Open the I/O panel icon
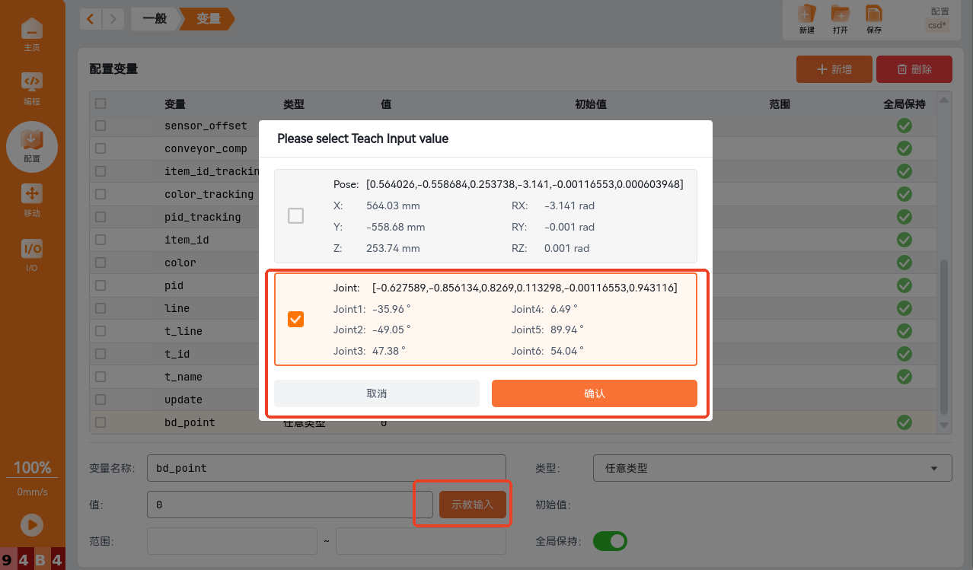Image resolution: width=973 pixels, height=570 pixels. tap(31, 253)
